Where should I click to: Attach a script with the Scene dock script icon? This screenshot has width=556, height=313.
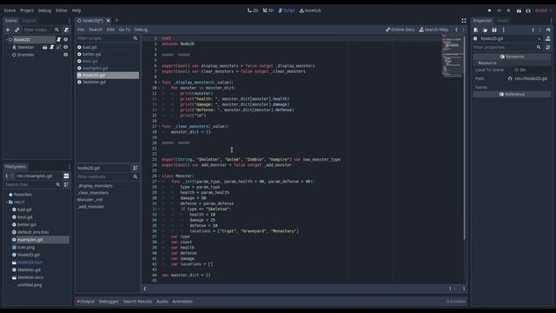(66, 30)
